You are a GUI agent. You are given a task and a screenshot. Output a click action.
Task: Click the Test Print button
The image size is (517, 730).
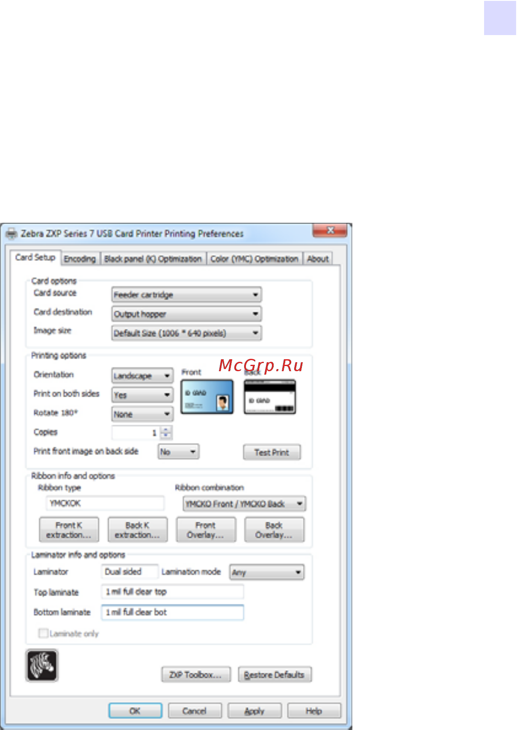[x=272, y=452]
